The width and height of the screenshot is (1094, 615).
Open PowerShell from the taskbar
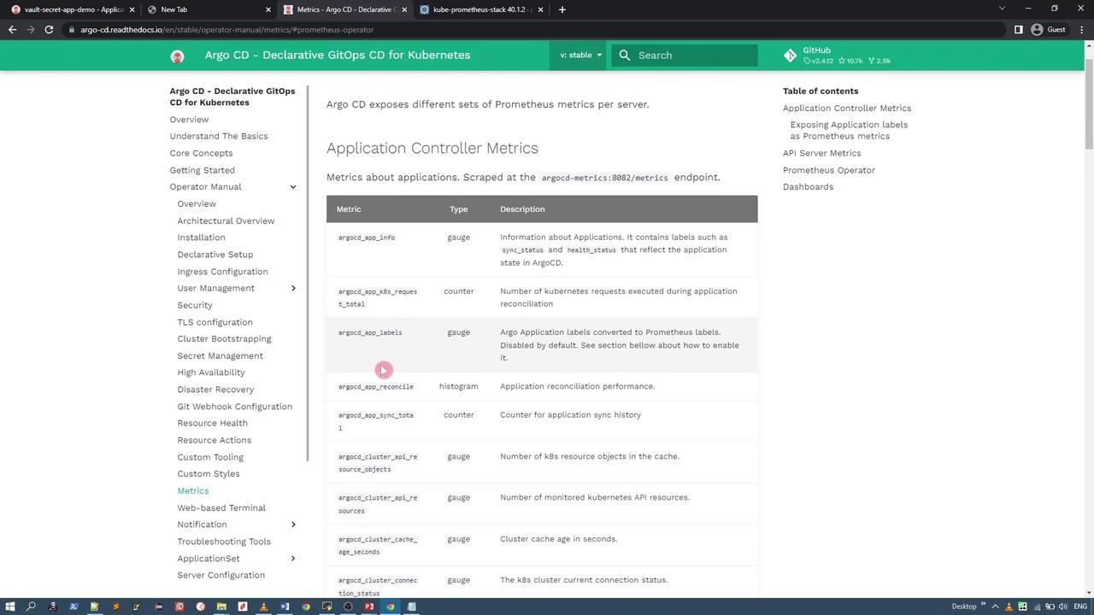(x=74, y=606)
